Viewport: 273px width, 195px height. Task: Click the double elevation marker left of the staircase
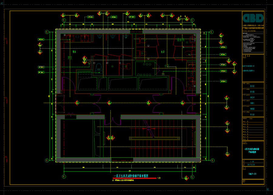[110, 138]
